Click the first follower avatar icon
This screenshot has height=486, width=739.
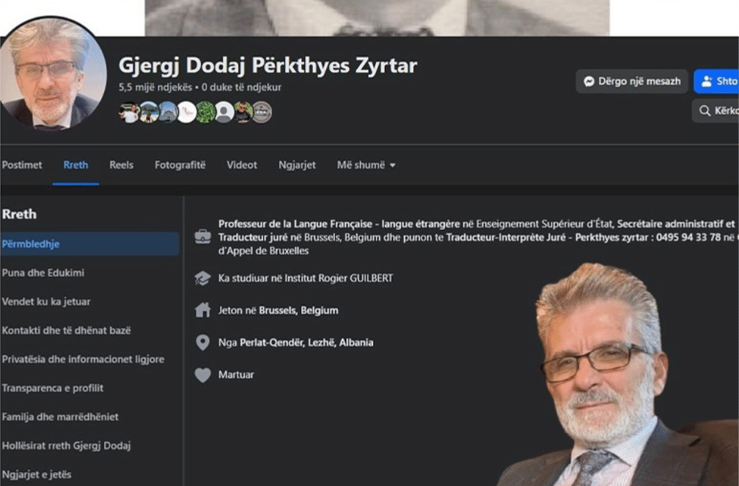129,112
